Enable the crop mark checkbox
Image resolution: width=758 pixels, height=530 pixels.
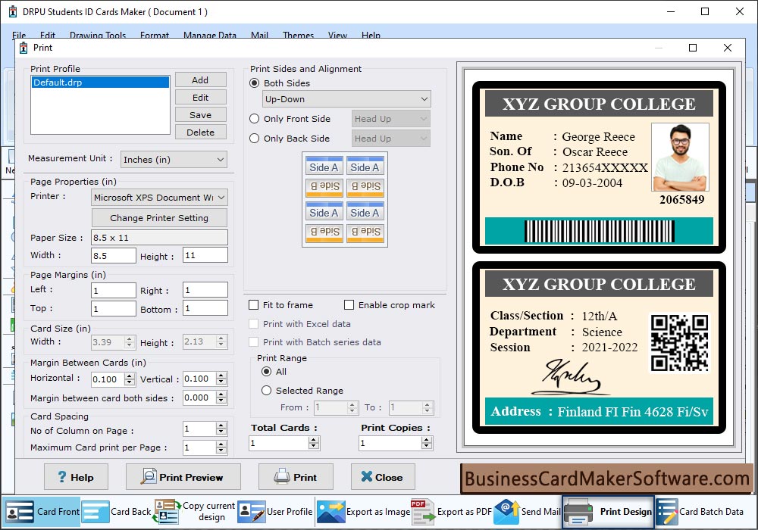tap(349, 305)
